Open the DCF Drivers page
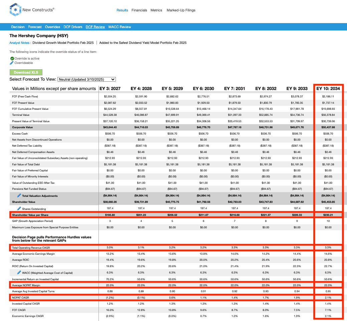Viewport: 347px width, 321px height. [73, 27]
